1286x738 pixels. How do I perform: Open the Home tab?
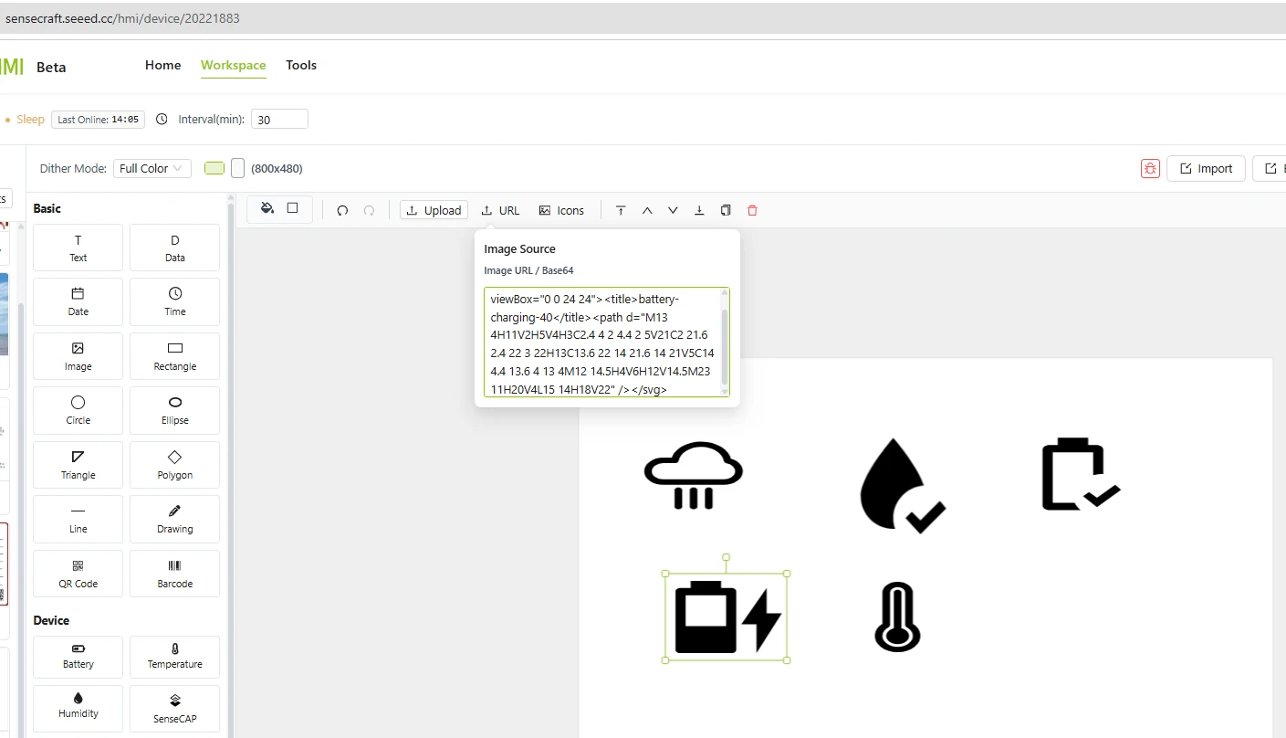click(x=162, y=65)
